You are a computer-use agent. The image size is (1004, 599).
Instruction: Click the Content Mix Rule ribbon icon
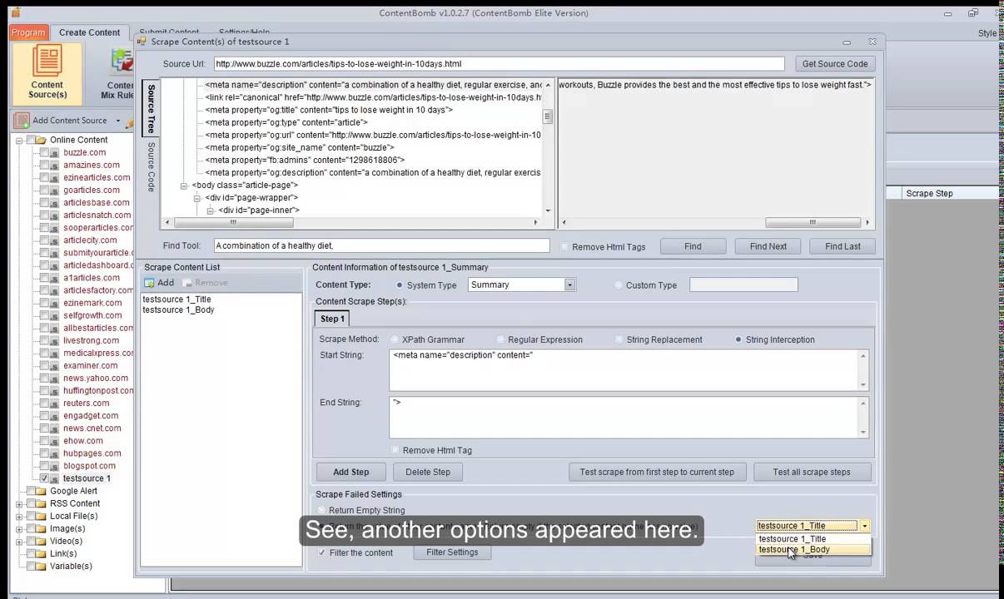pyautogui.click(x=122, y=63)
